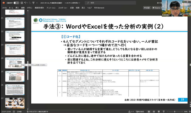The height and width of the screenshot is (113, 191).
Task: Open 表示設定 display settings
Action: click(140, 112)
